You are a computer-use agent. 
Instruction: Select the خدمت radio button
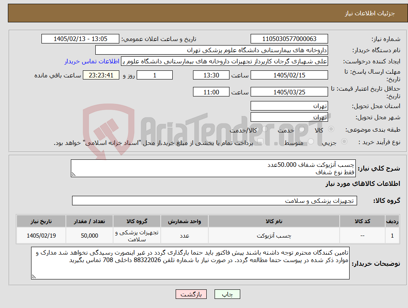click(302, 129)
